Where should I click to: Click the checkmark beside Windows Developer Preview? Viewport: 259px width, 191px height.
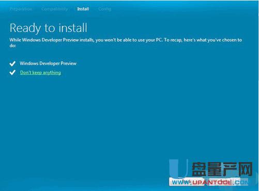pos(12,63)
